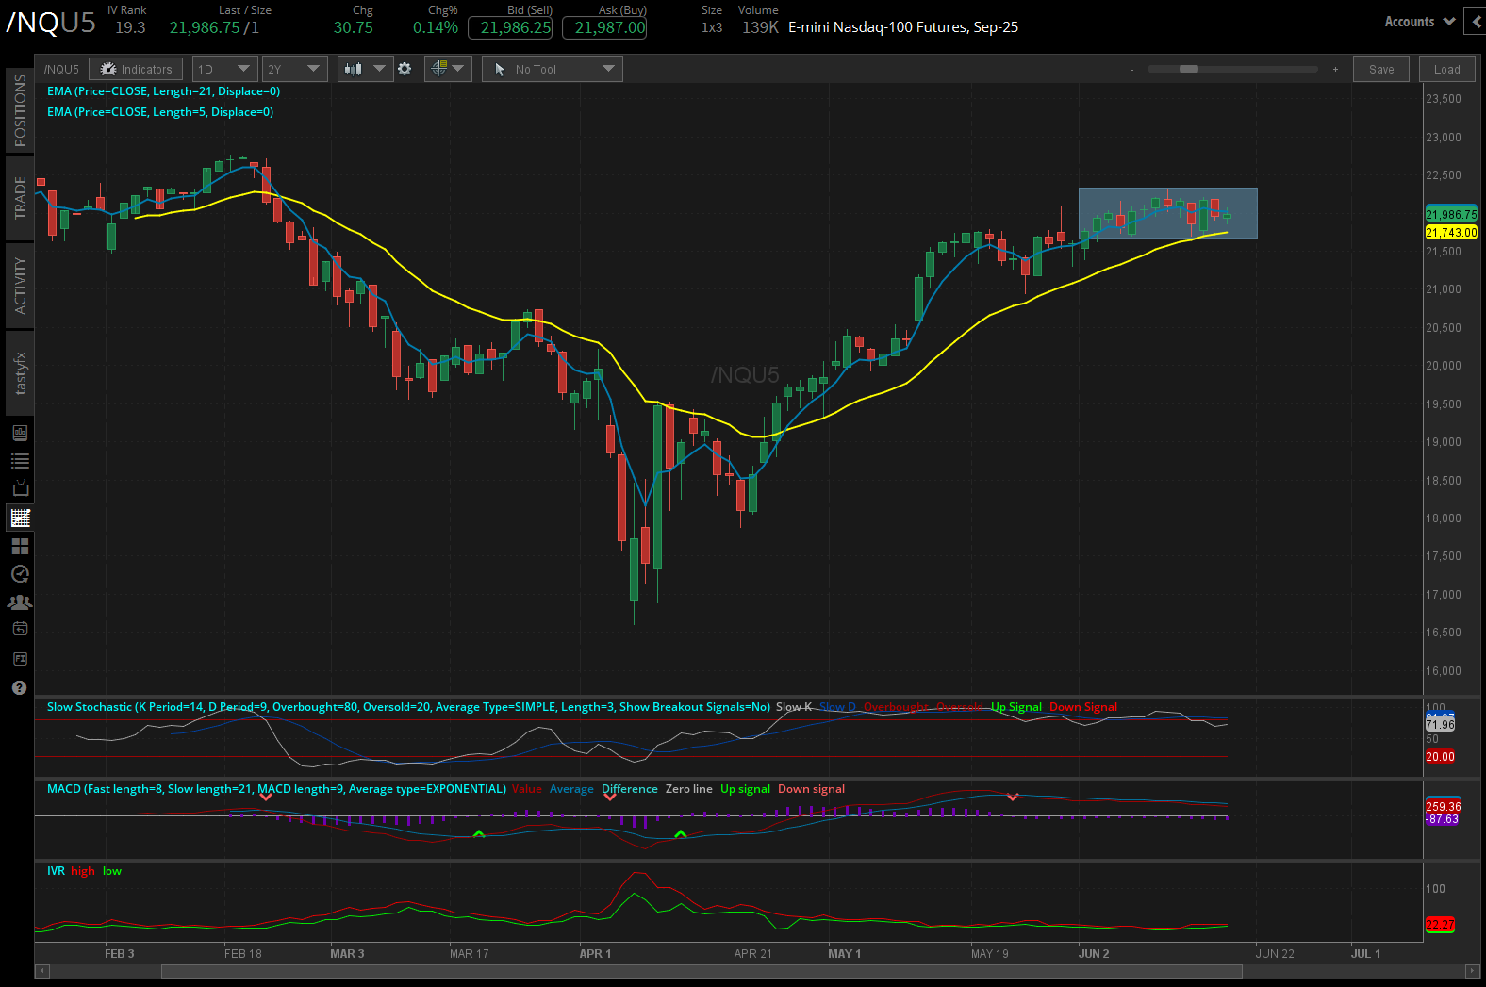Click the Load button
Screen dimensions: 1486x987
[1446, 69]
